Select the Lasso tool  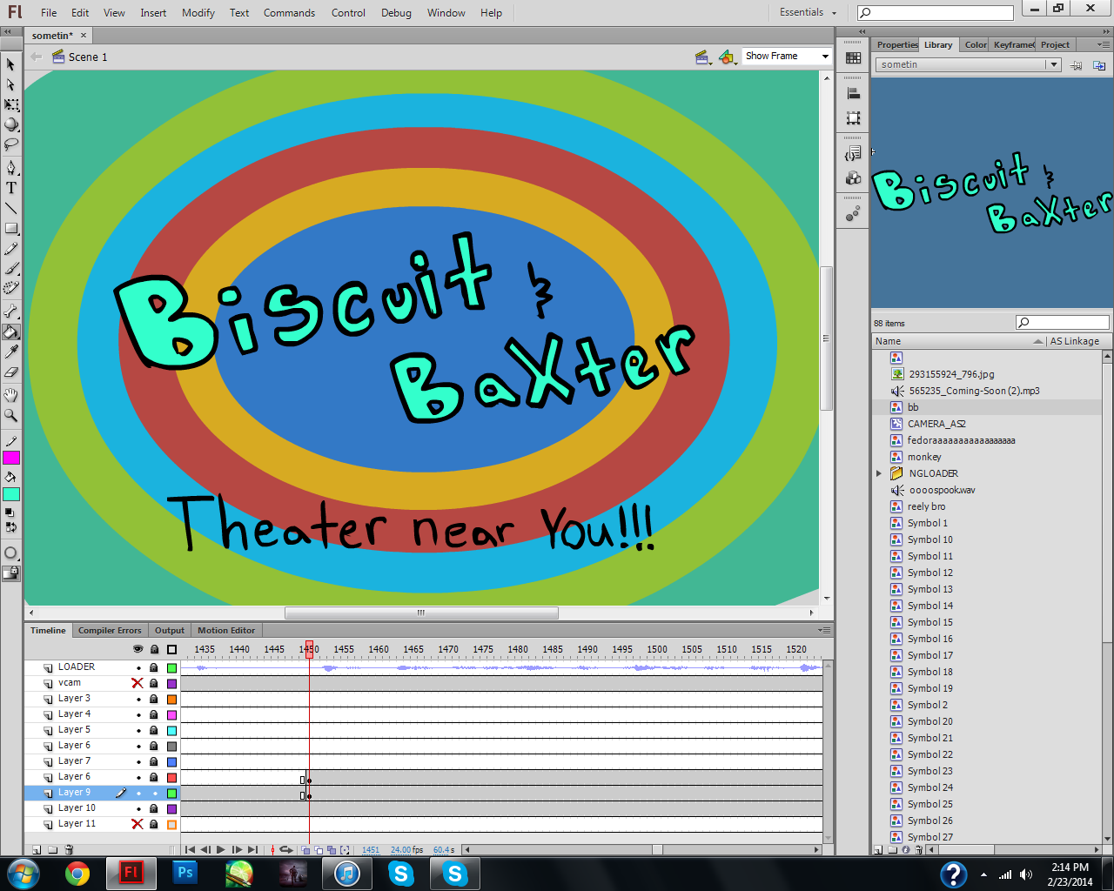tap(10, 144)
